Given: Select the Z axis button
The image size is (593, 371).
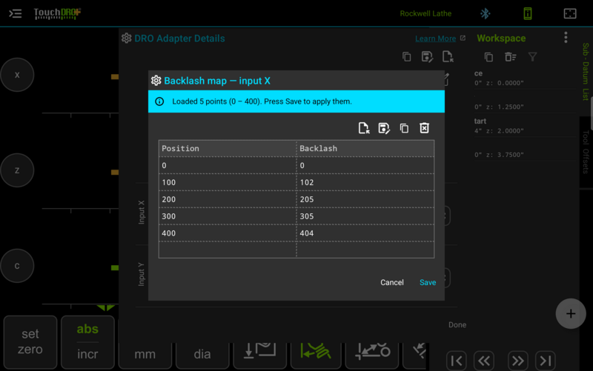Looking at the screenshot, I should point(17,170).
